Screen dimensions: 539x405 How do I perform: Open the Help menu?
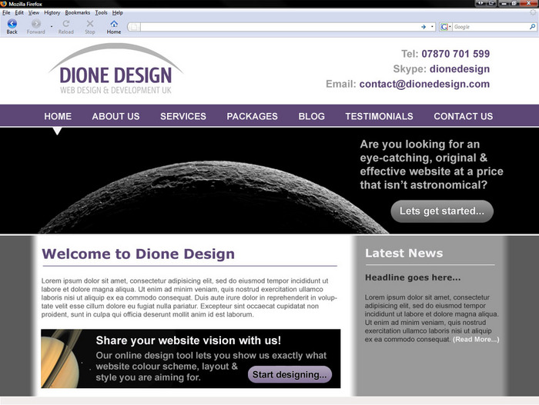point(118,13)
